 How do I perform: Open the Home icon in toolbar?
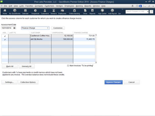tap(5, 12)
